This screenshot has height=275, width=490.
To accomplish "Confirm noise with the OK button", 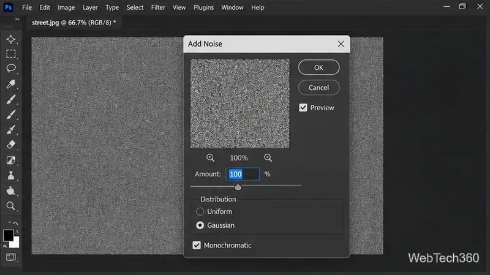I will [318, 67].
